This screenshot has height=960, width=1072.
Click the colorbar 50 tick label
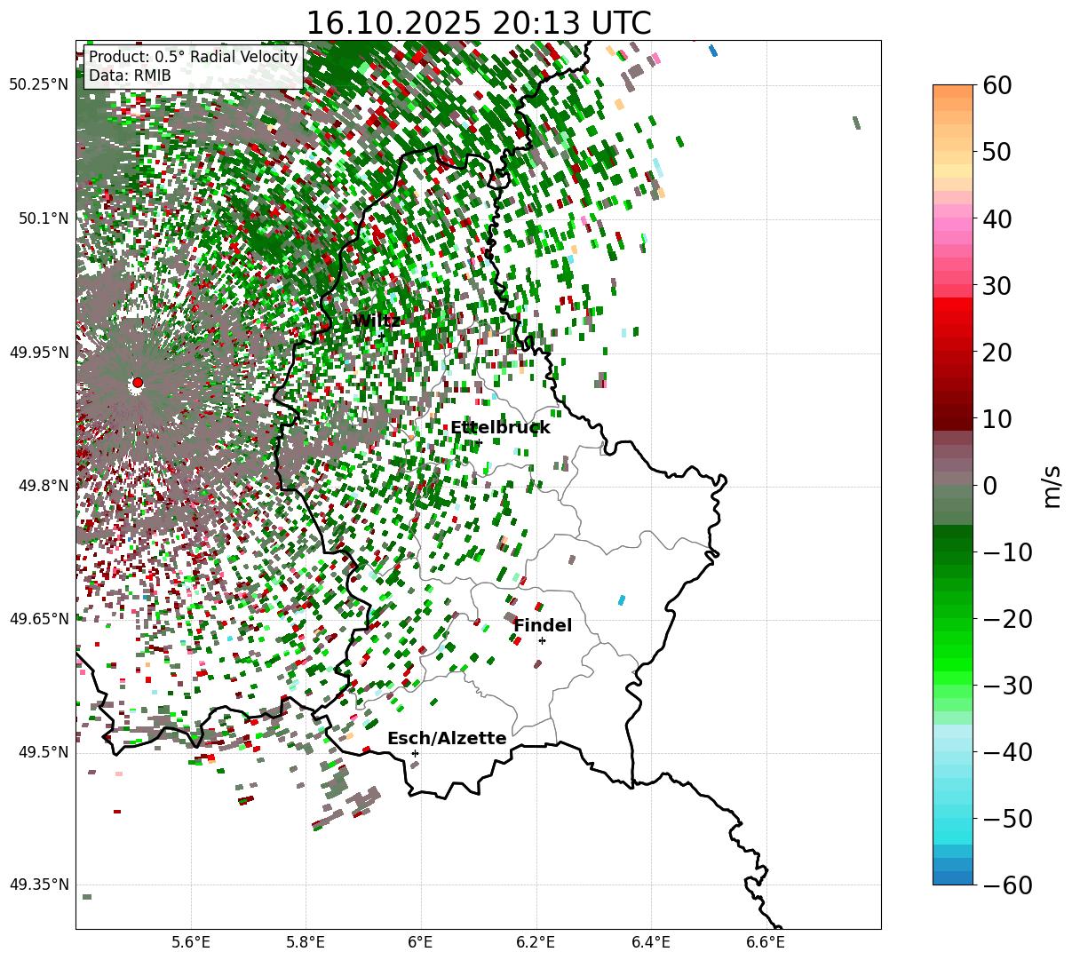pos(997,152)
